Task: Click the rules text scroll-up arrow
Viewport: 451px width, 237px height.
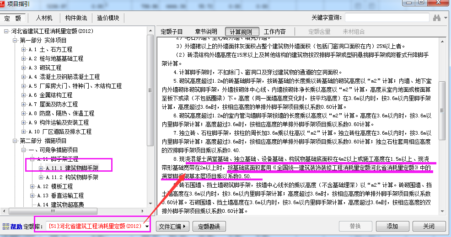Action: (442, 42)
